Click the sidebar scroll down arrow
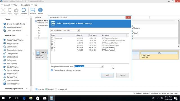This screenshot has height=101, width=180. click(31, 90)
